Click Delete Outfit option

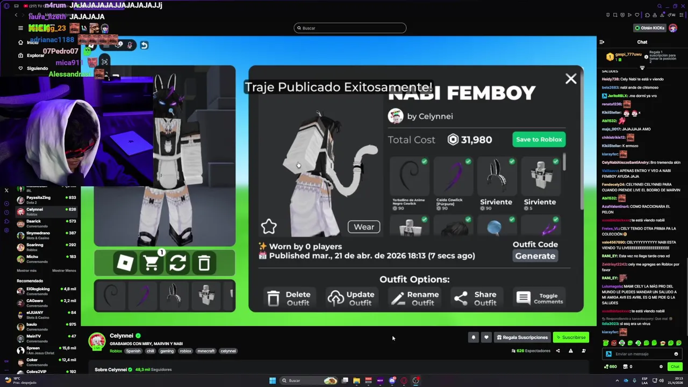(x=289, y=298)
